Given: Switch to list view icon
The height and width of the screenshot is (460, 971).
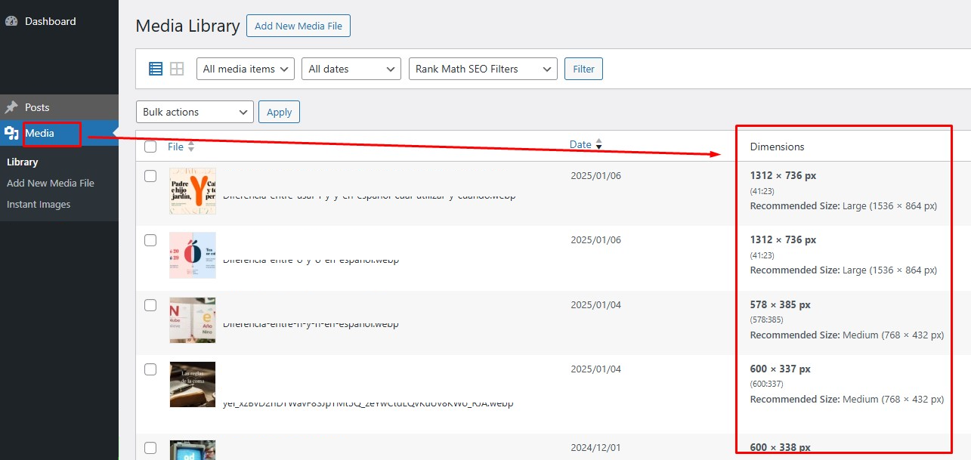Looking at the screenshot, I should click(x=156, y=69).
